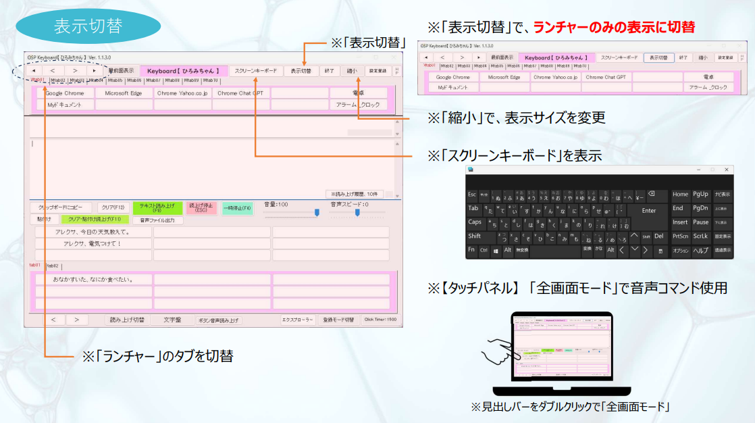
Task: Tap the Windows logo key on the screen keyboard
Action: (496, 251)
